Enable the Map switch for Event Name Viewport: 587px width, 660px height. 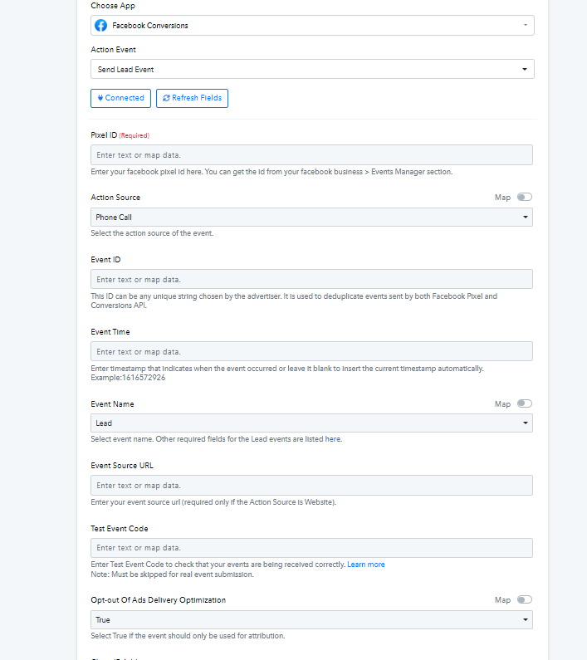(524, 404)
